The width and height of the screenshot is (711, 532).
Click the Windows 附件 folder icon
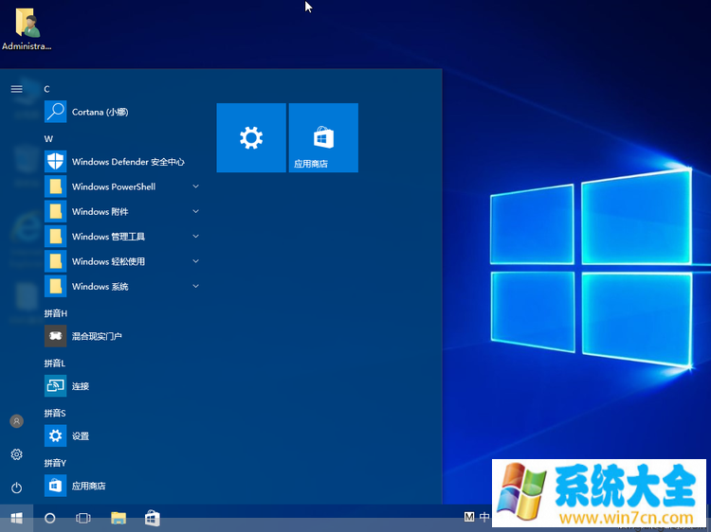[55, 211]
